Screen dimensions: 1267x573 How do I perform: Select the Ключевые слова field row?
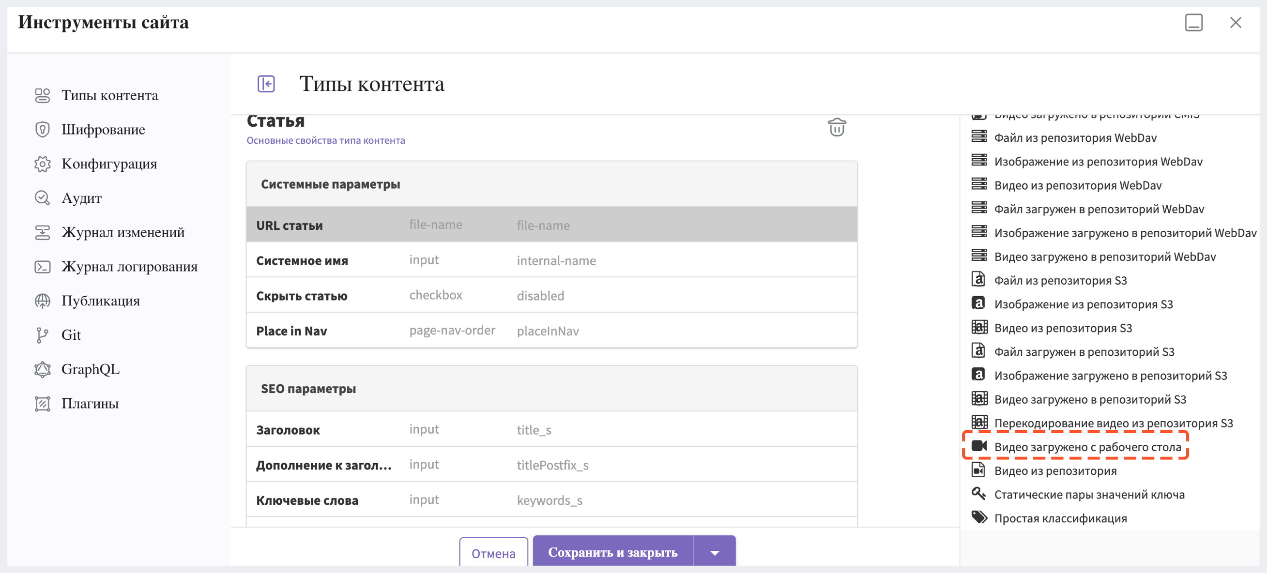click(x=551, y=500)
